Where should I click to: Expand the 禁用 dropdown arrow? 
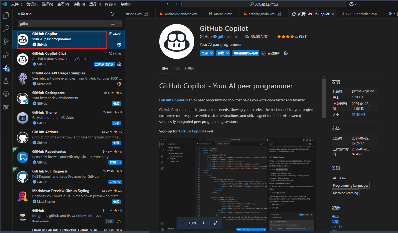point(211,53)
